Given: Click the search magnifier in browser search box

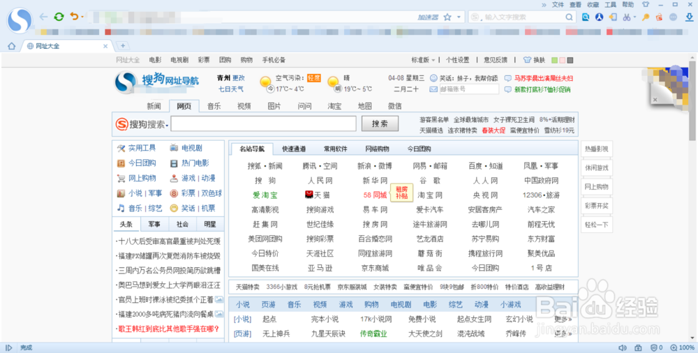Looking at the screenshot, I should (570, 17).
